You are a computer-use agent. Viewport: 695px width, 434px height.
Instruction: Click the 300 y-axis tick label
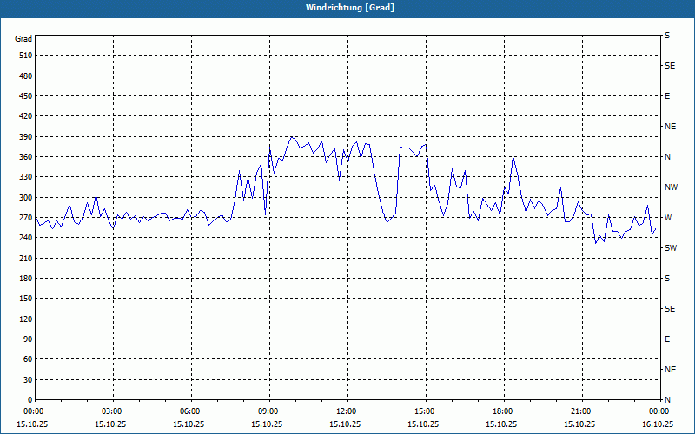click(x=25, y=197)
